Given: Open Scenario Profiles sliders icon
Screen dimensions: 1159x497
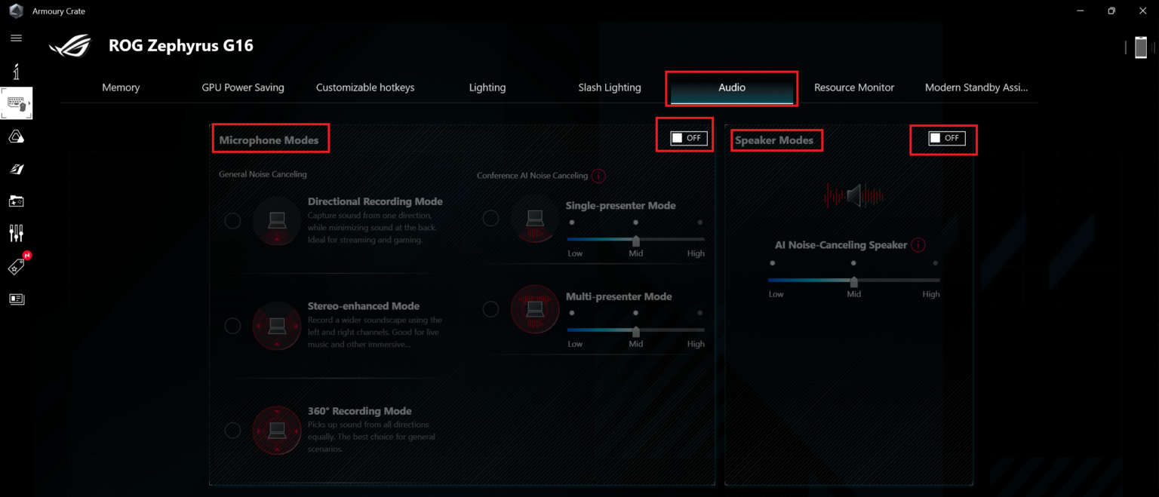Looking at the screenshot, I should click(16, 234).
